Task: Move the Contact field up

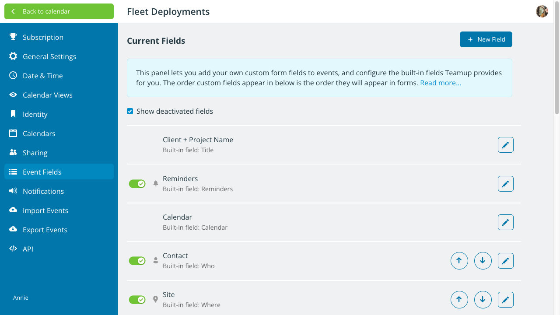Action: pyautogui.click(x=459, y=261)
